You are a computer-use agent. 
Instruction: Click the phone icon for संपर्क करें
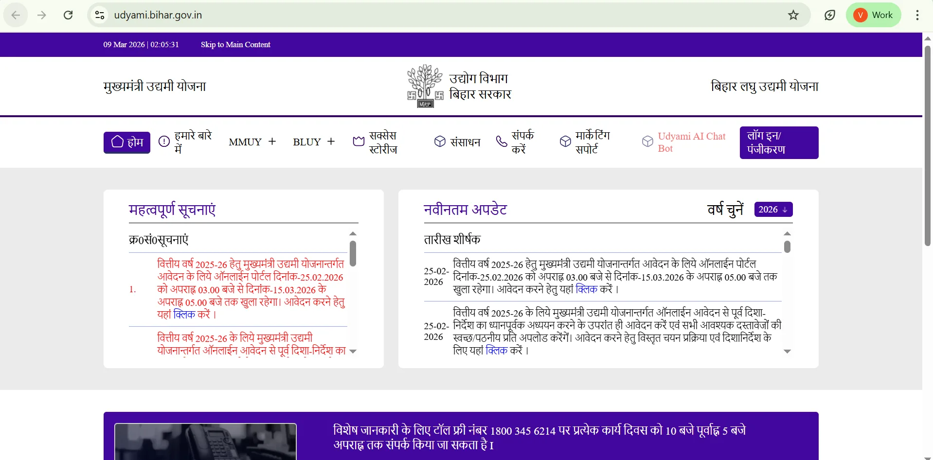click(501, 142)
